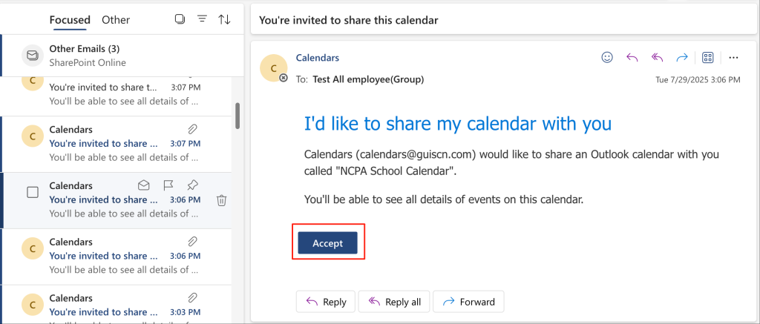The width and height of the screenshot is (760, 324).
Task: Pin the hovered Calendars email
Action: 193,185
